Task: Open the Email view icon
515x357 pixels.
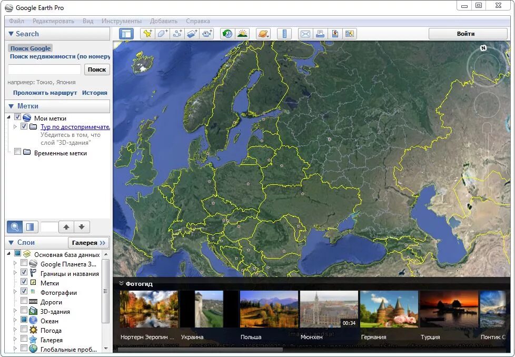Action: pyautogui.click(x=305, y=34)
